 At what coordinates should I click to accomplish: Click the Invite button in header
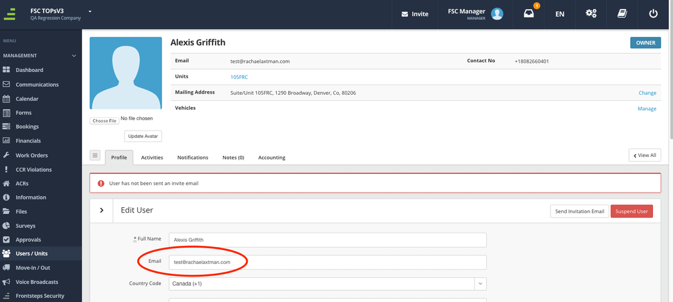tap(414, 14)
